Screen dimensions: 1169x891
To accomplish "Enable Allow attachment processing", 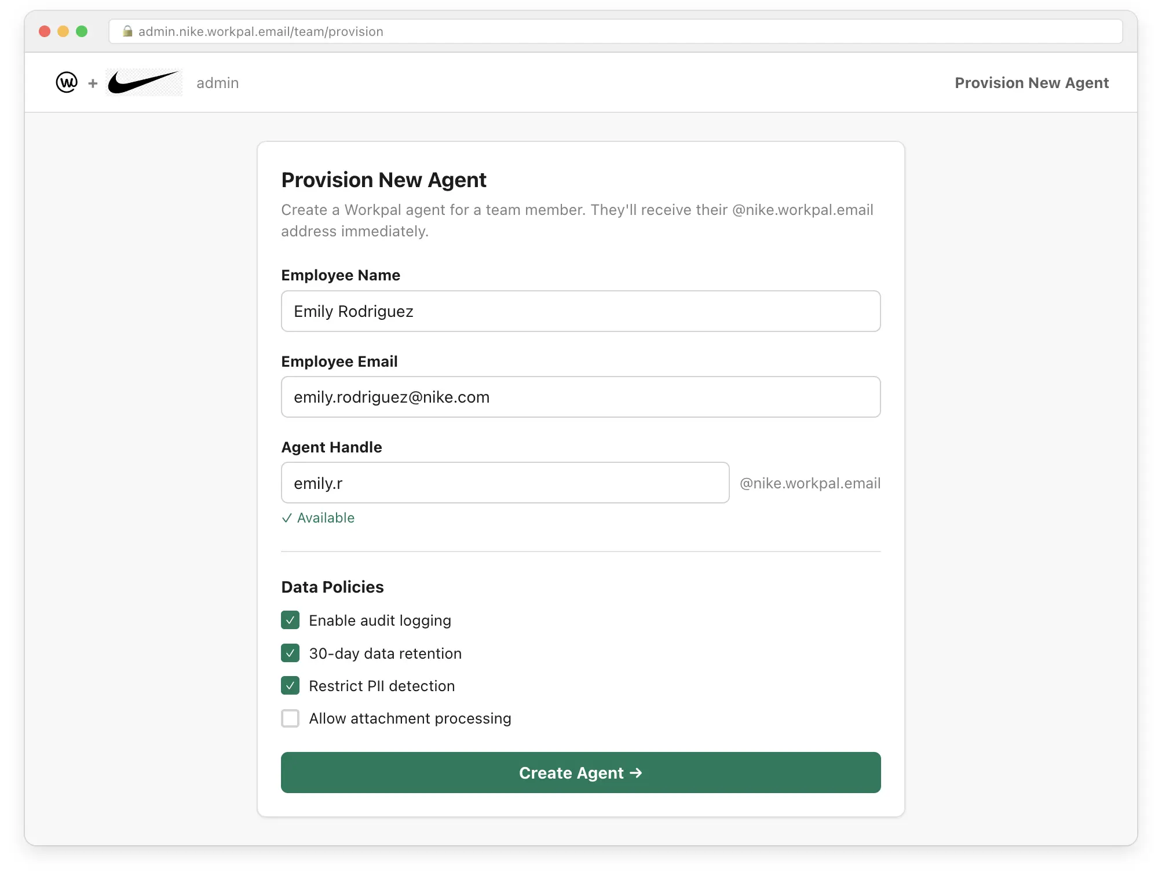I will pos(290,718).
